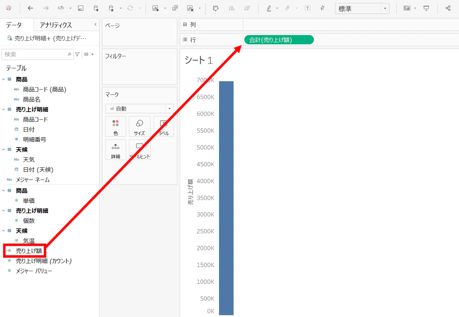Select the 明細番号 field
459x317 pixels.
[x=35, y=140]
